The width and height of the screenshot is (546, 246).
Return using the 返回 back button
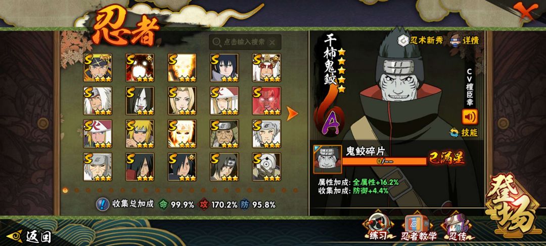point(29,236)
